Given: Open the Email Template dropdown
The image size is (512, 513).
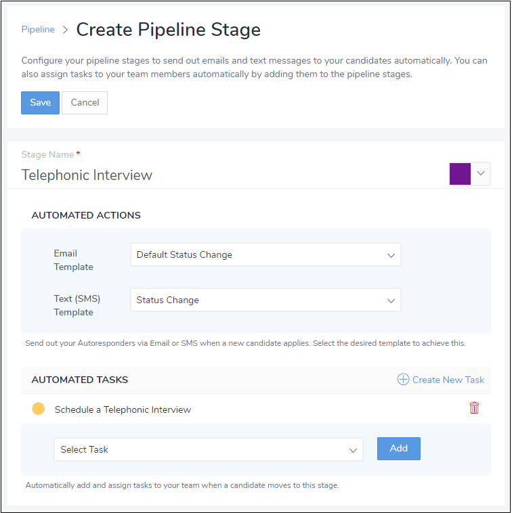Looking at the screenshot, I should tap(265, 255).
